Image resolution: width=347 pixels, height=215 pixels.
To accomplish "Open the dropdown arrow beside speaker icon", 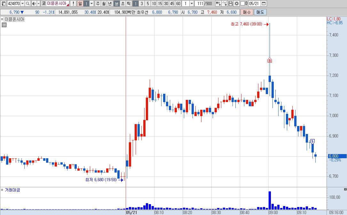I will [x=38, y=4].
